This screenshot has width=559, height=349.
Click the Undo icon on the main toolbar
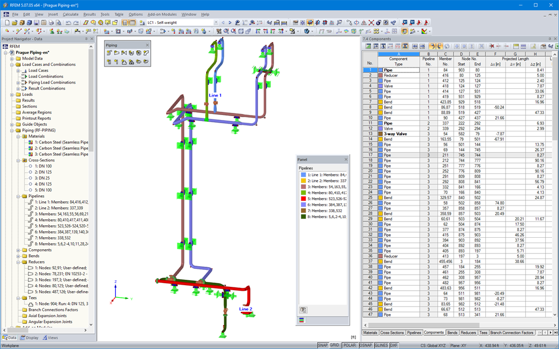click(68, 22)
